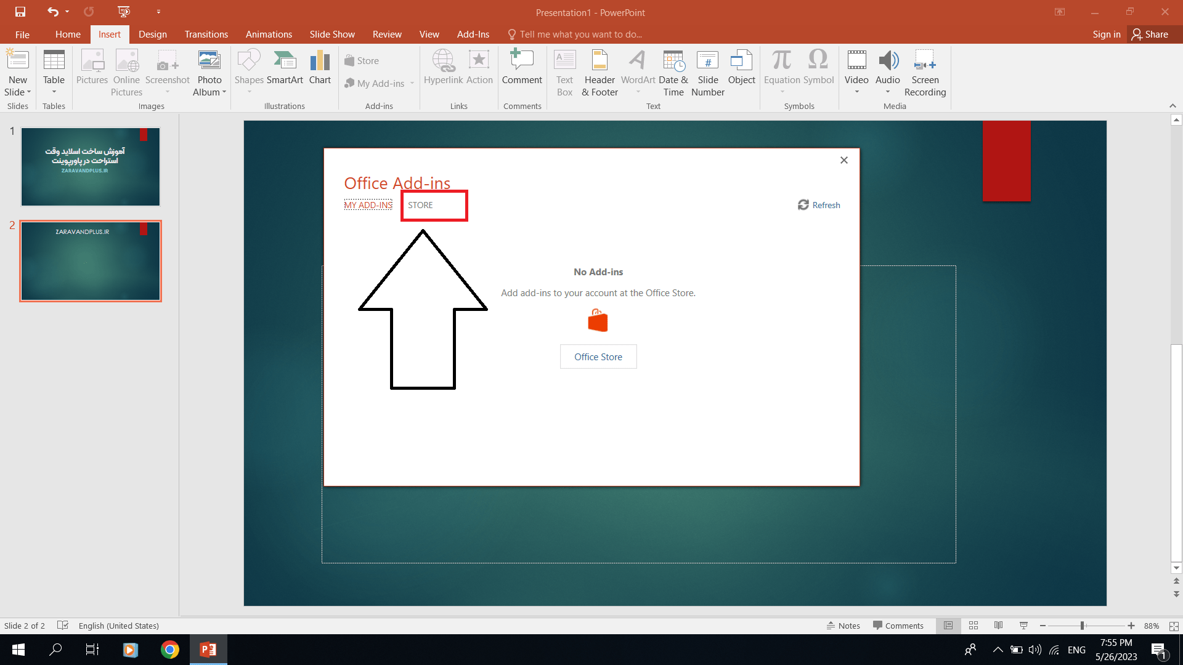Click zoom out minus button
This screenshot has width=1183, height=665.
pos(1043,626)
